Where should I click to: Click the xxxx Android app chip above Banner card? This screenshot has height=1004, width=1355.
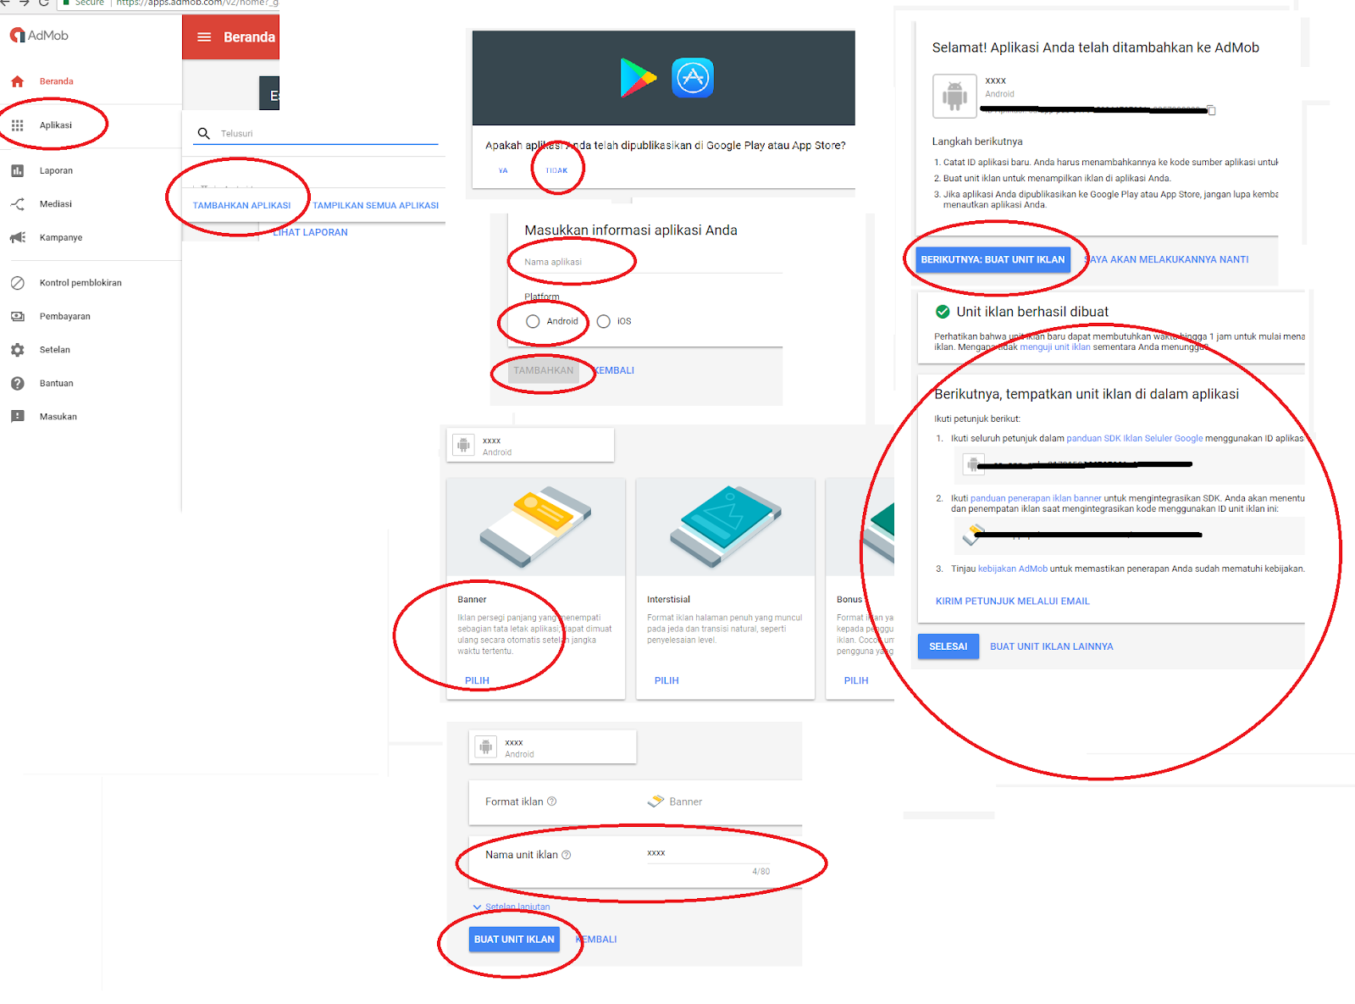click(x=530, y=445)
